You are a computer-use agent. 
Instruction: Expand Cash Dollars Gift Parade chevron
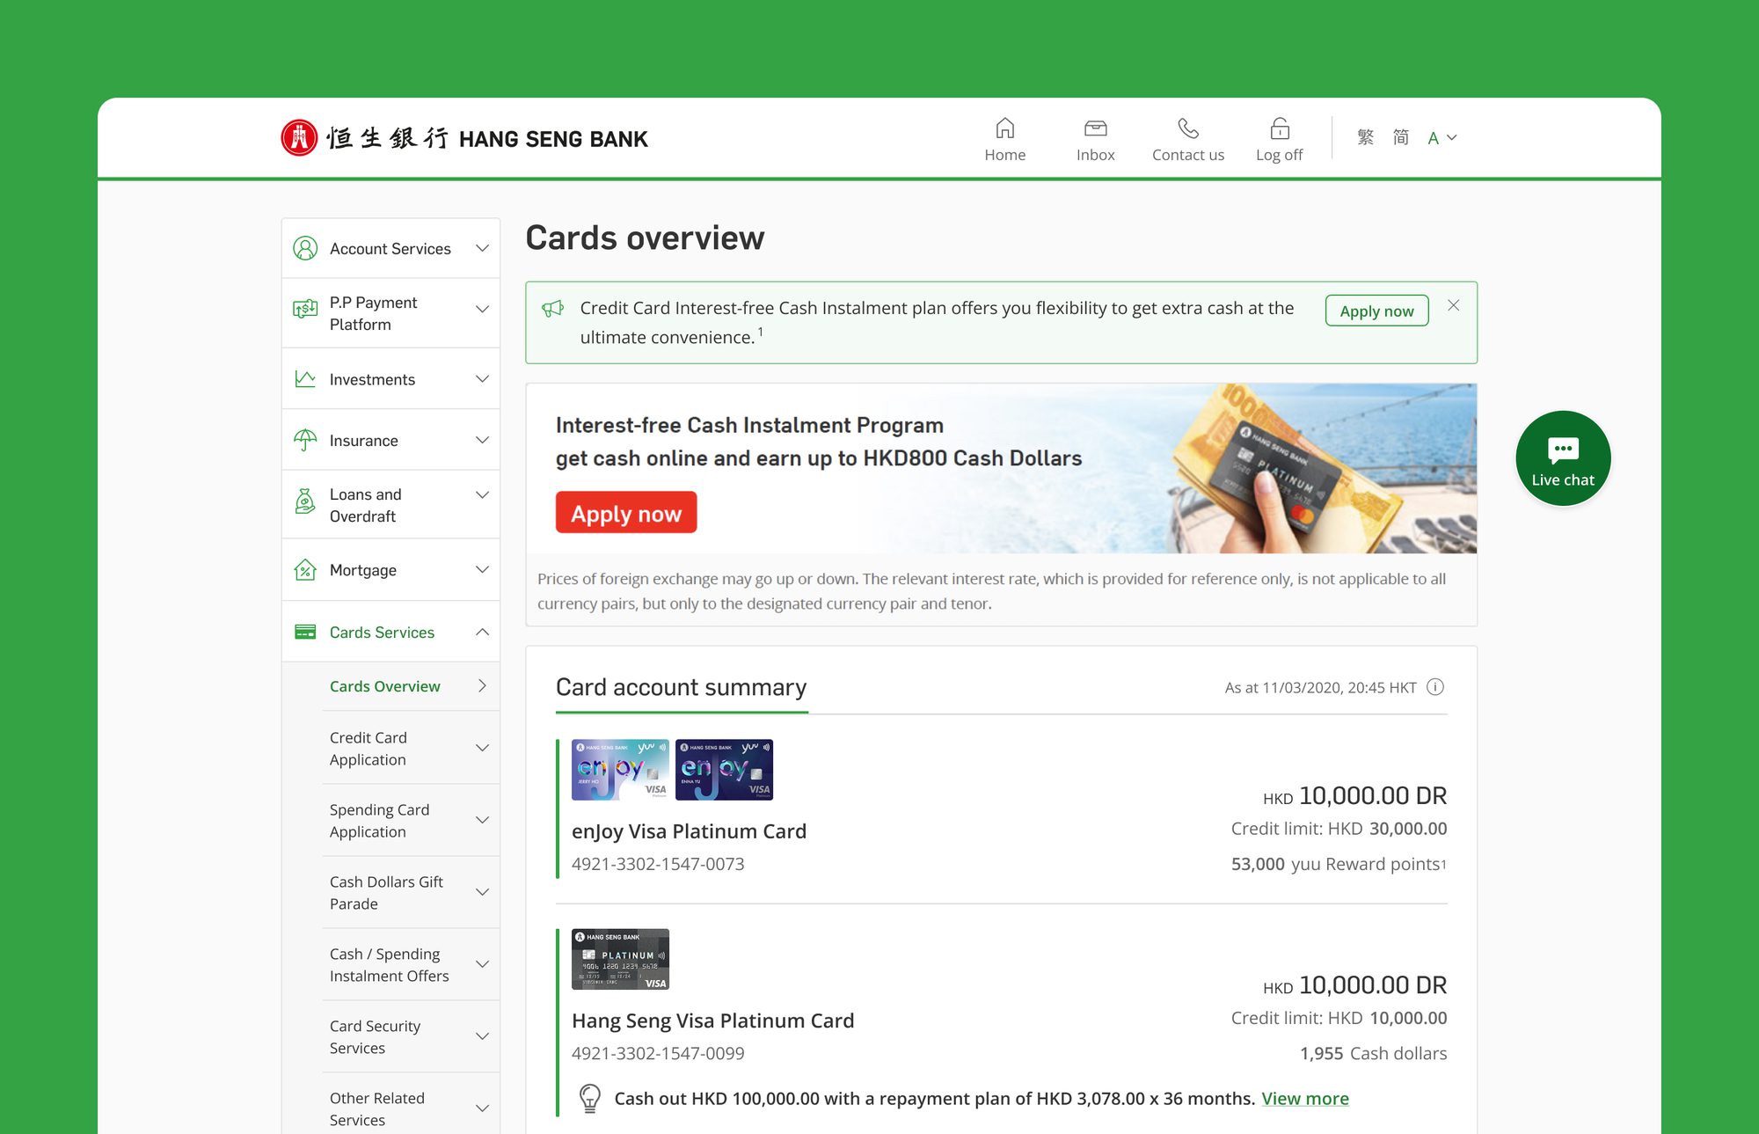pyautogui.click(x=482, y=892)
